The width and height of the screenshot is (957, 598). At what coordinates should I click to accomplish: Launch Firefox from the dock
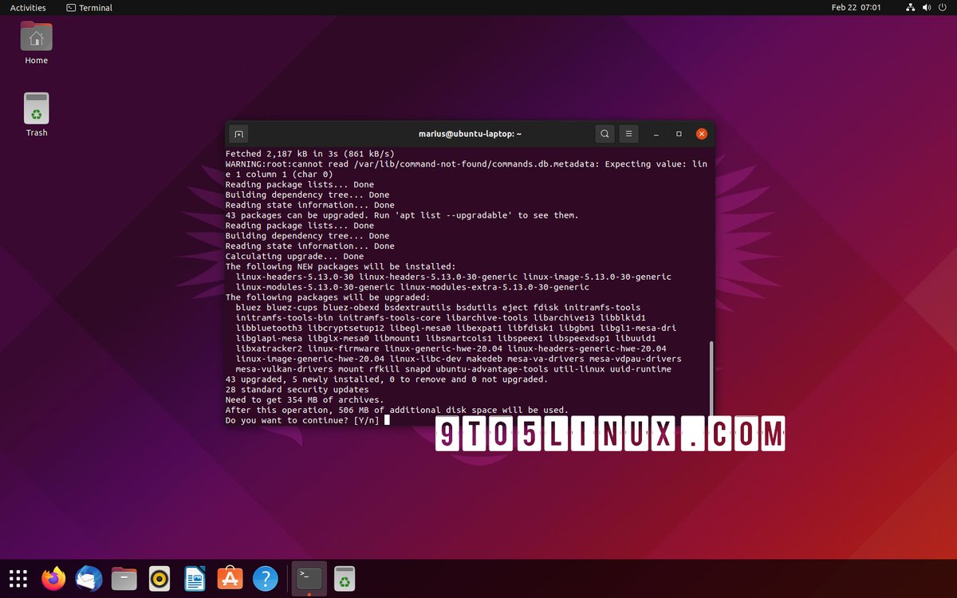coord(53,578)
